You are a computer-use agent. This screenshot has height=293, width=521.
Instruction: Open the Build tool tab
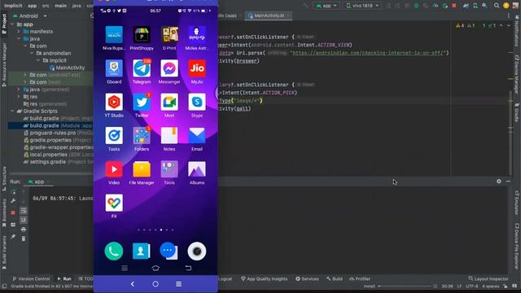(x=335, y=278)
